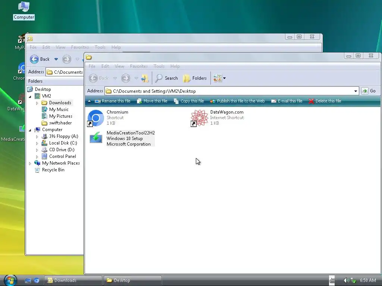
Task: Click Forward arrow in Downloads window
Action: pyautogui.click(x=66, y=59)
